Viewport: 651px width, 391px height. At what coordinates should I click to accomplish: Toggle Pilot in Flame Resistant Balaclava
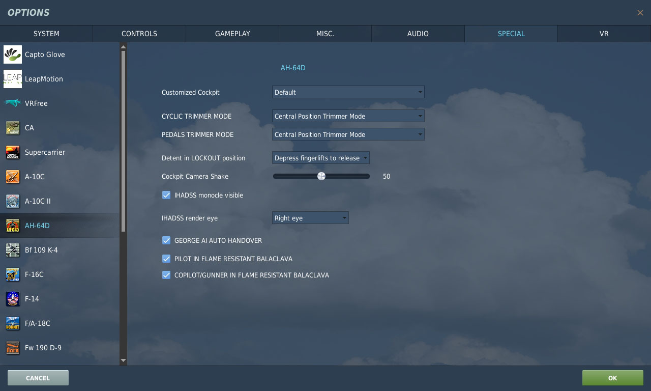tap(166, 259)
